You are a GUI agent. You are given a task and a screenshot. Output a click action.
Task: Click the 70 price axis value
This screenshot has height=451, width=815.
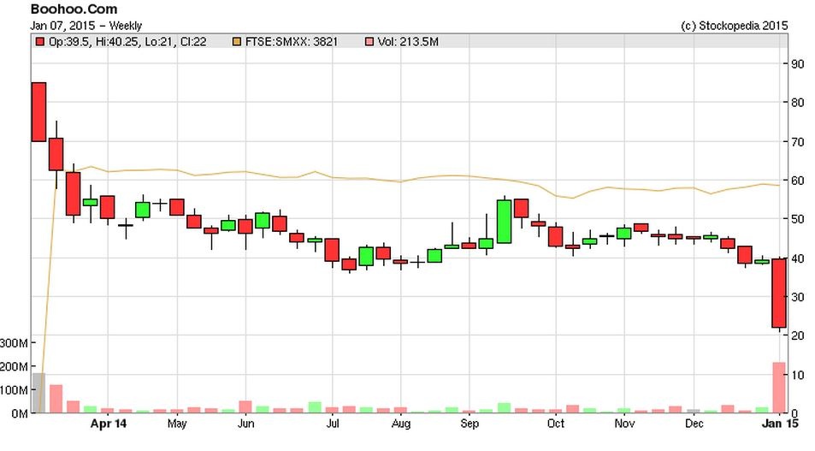[797, 141]
